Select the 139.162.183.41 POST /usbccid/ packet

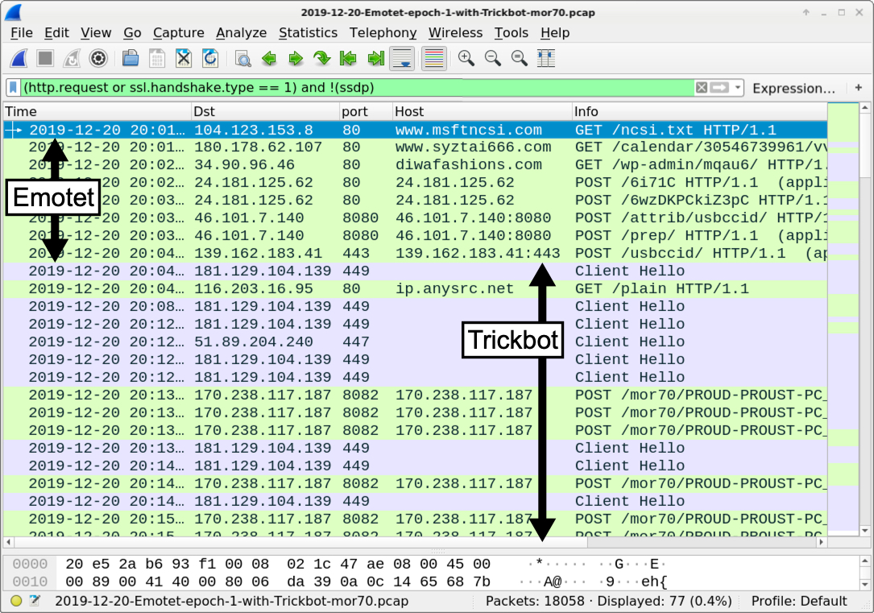[x=416, y=254]
